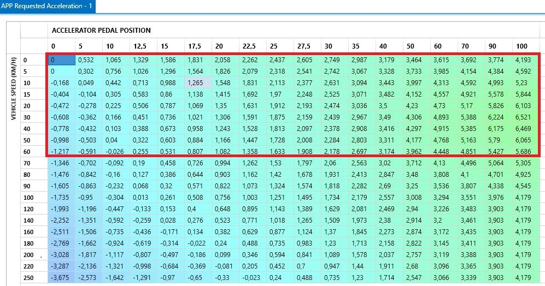This screenshot has width=545, height=286.
Task: Click cell 4,1 in the speed 80 row
Action: tap(471, 175)
